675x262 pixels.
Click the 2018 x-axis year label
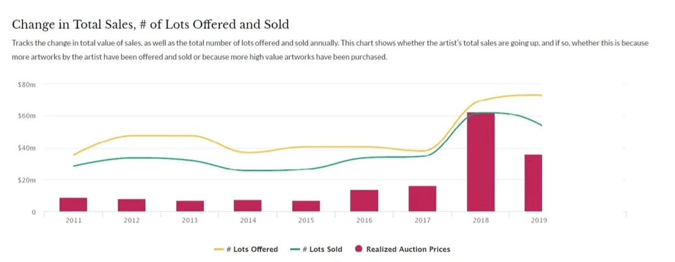480,221
